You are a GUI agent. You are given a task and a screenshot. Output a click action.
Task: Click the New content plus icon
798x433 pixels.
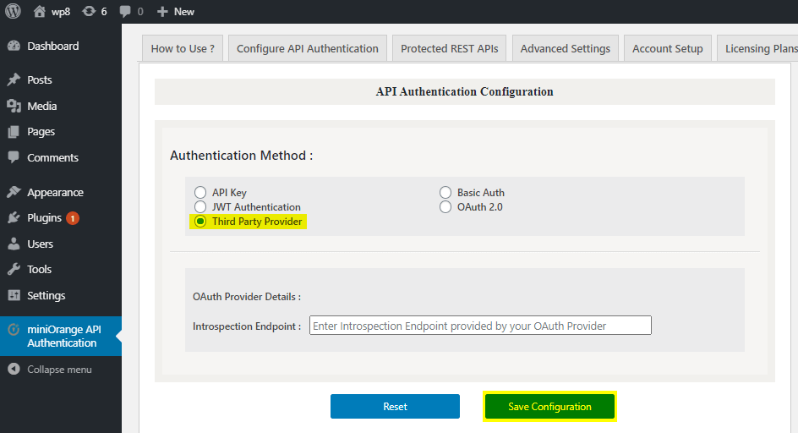point(162,12)
